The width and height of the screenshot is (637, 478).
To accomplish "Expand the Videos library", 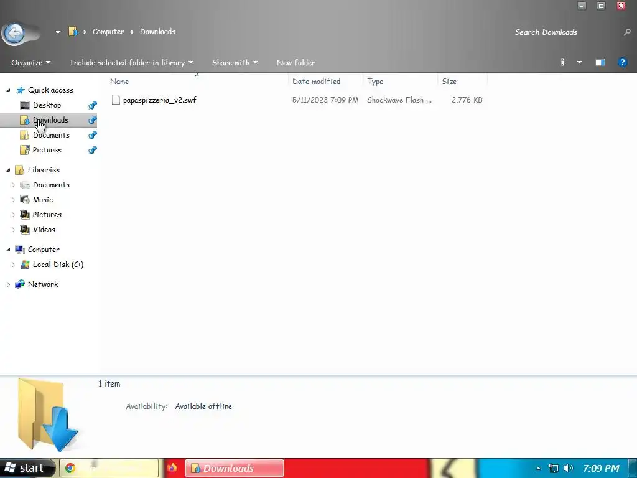I will tap(13, 230).
